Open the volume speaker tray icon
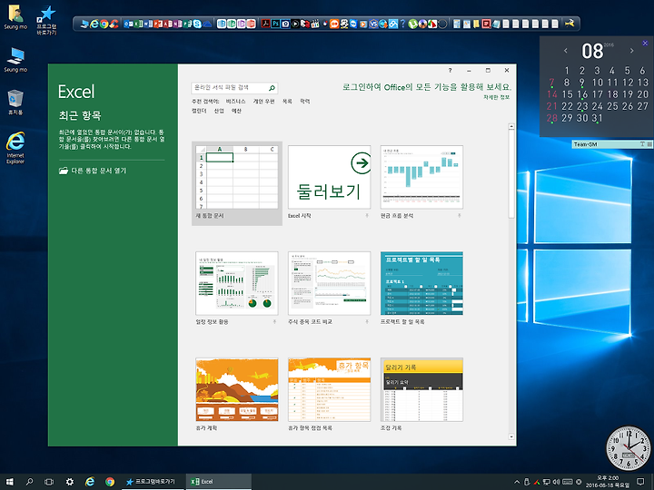 [x=557, y=482]
